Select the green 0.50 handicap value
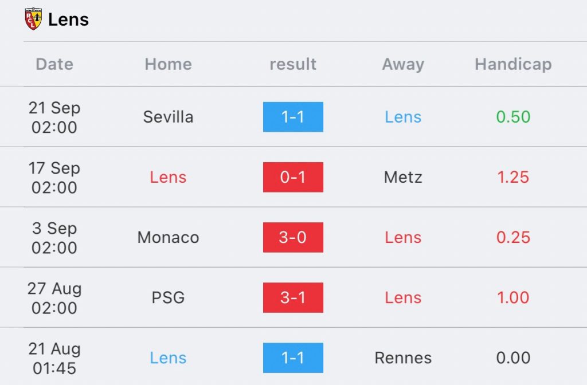The width and height of the screenshot is (587, 385). (x=513, y=117)
